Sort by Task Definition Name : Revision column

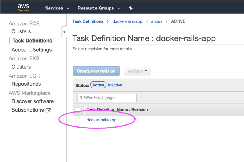(x=117, y=109)
